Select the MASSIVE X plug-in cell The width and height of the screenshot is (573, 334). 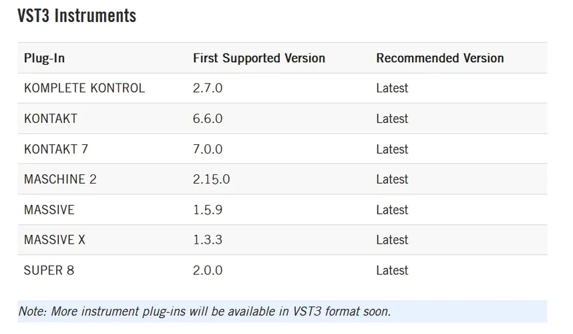click(x=55, y=240)
